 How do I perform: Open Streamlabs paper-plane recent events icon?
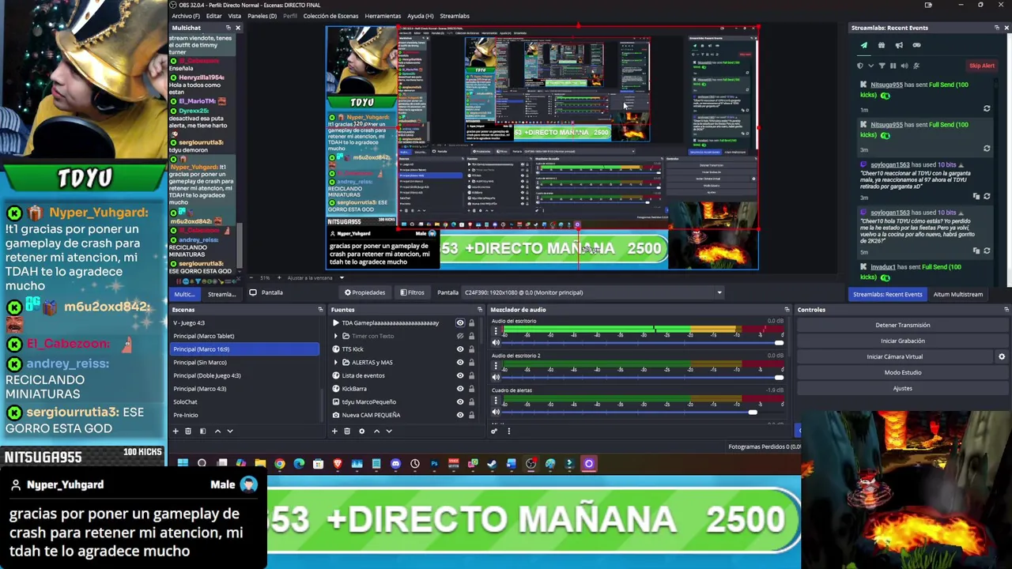[864, 45]
